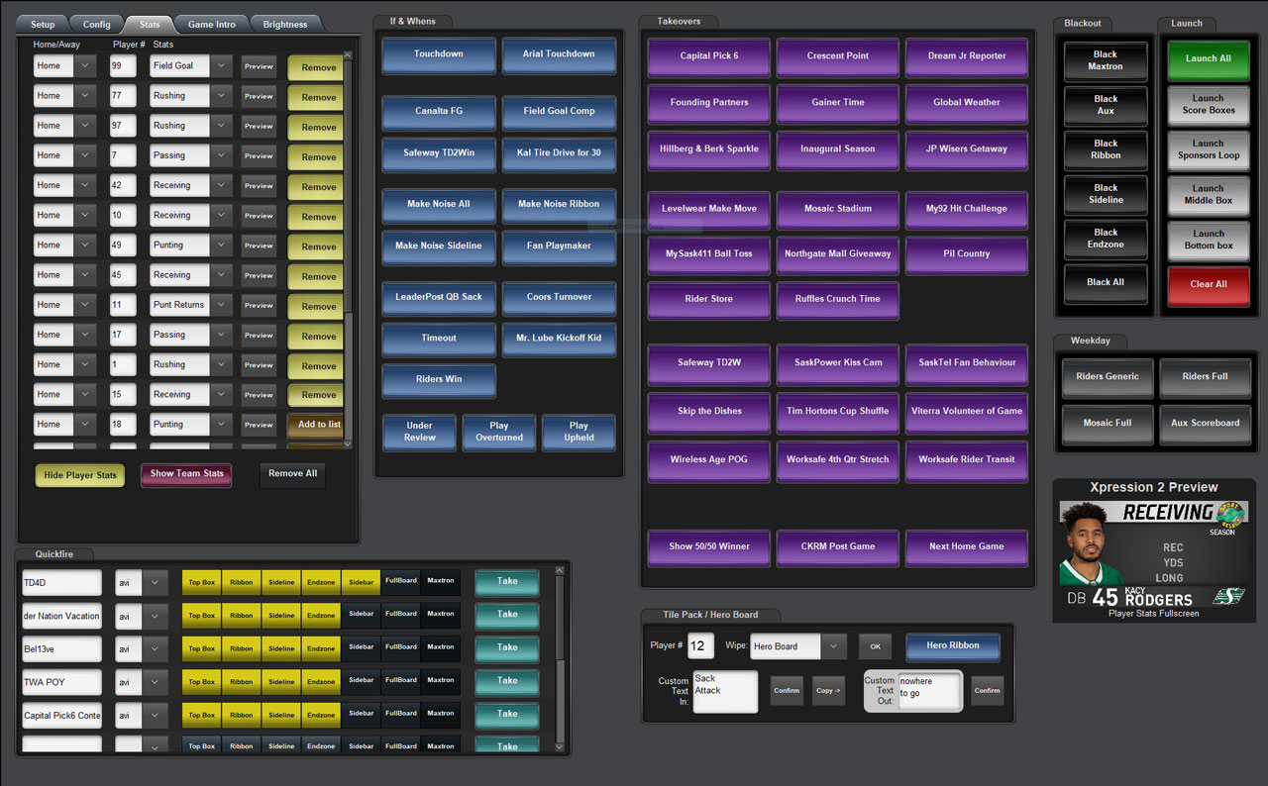Switch to the Setup tab
The image size is (1268, 786).
(x=43, y=24)
